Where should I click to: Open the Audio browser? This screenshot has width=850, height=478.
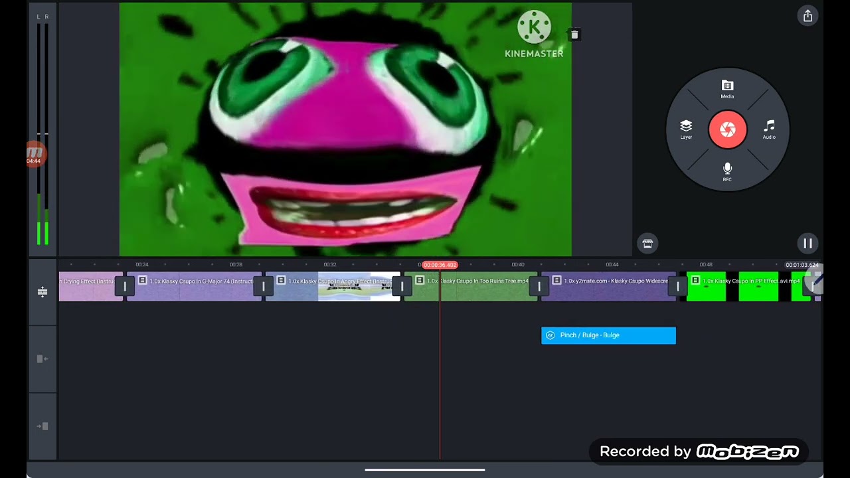coord(769,129)
